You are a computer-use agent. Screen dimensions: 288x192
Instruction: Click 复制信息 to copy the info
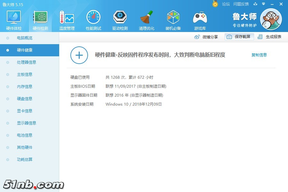(259, 55)
